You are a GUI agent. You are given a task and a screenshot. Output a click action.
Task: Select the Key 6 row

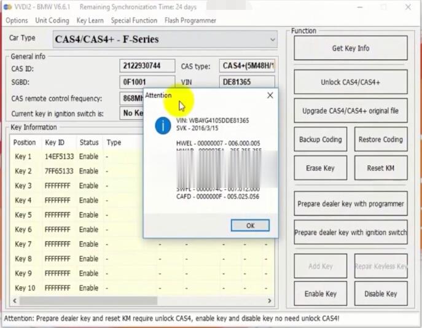click(x=77, y=230)
